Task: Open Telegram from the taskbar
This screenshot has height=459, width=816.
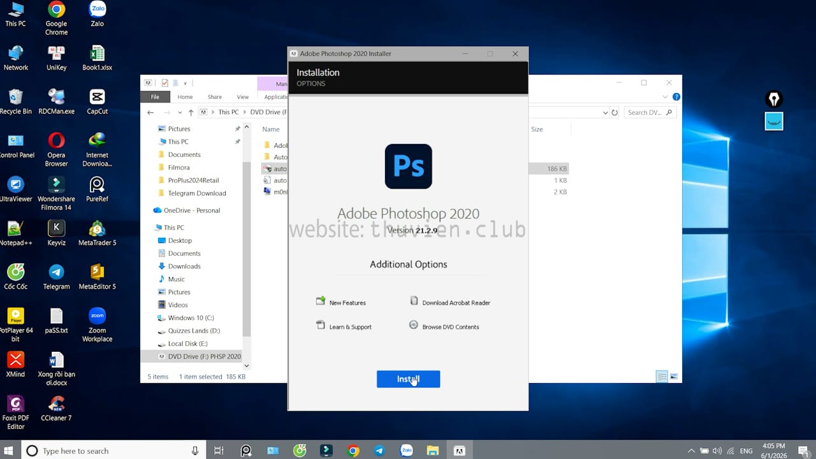Action: [x=380, y=451]
